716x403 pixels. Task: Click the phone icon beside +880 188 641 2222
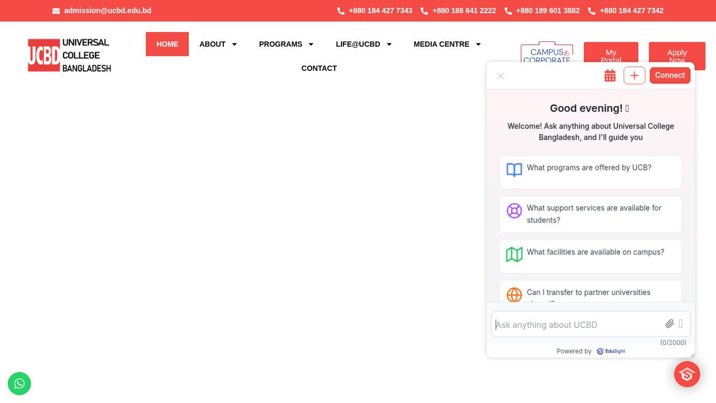(x=424, y=11)
